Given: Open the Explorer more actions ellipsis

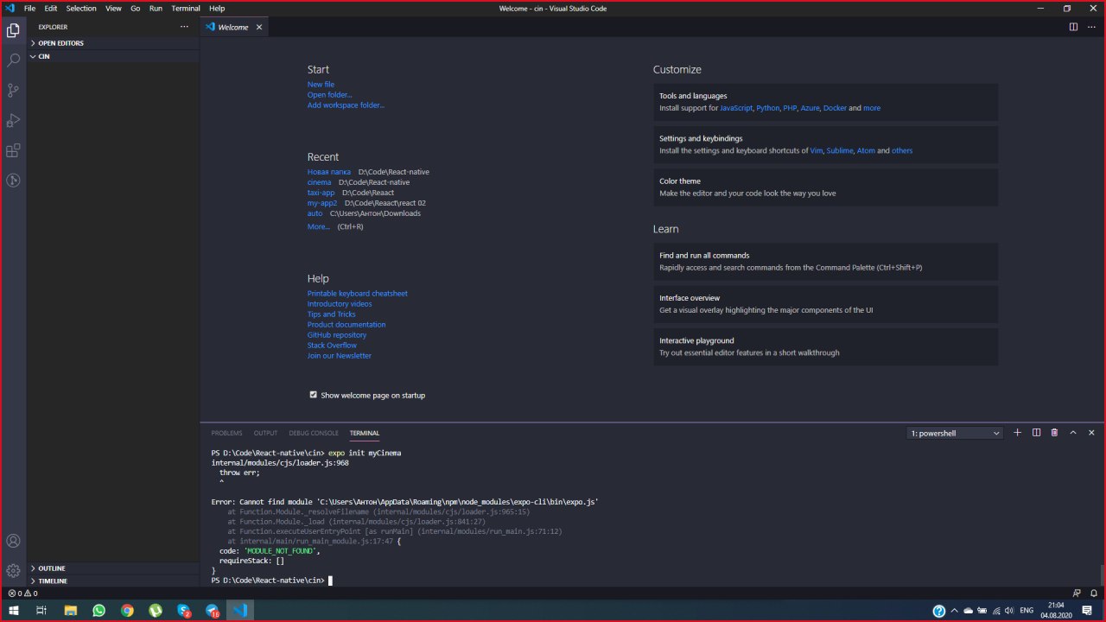Looking at the screenshot, I should 183,27.
